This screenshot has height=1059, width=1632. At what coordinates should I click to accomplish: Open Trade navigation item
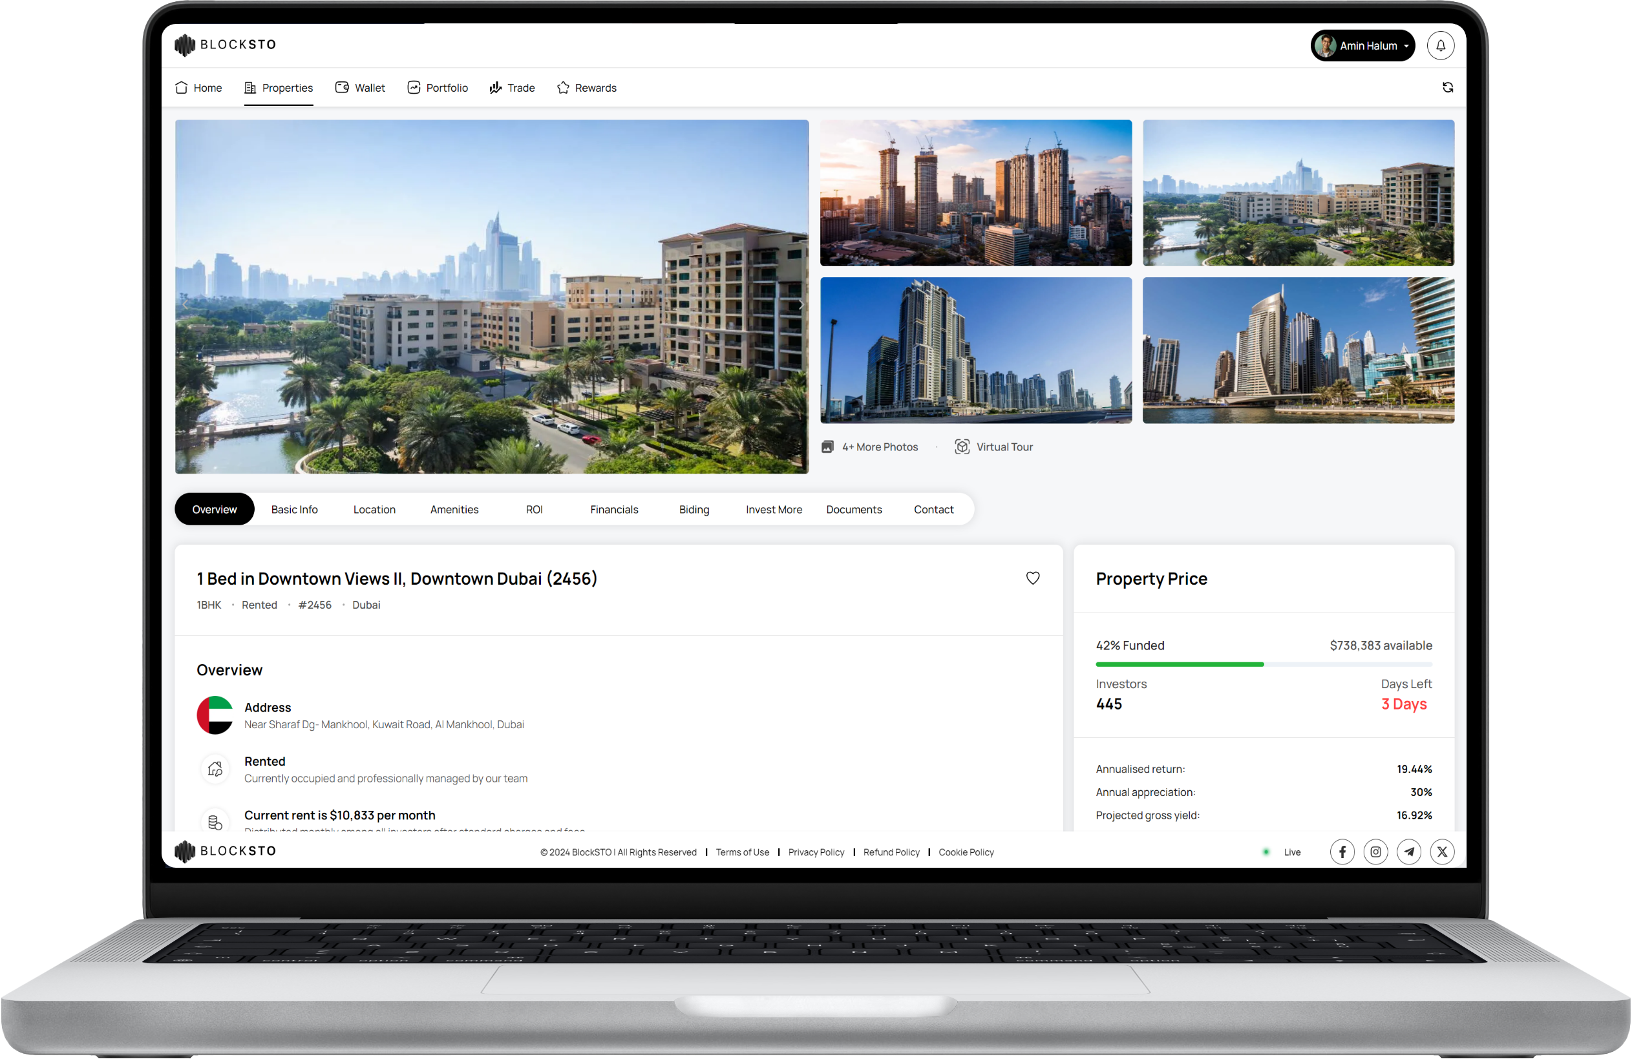tap(511, 88)
